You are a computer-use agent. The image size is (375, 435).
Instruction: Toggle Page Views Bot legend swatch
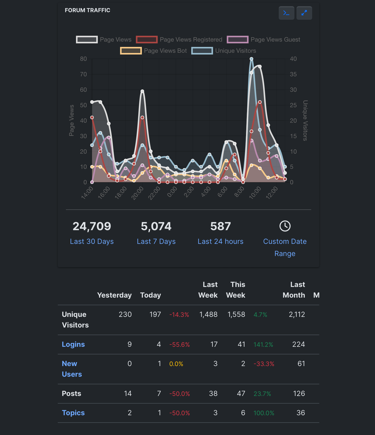pyautogui.click(x=131, y=51)
